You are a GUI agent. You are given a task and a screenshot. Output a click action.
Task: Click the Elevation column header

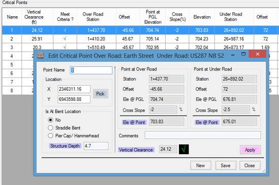202,17
